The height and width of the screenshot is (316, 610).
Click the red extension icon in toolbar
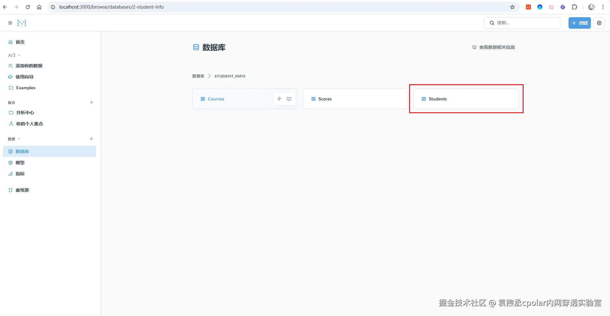pos(528,7)
